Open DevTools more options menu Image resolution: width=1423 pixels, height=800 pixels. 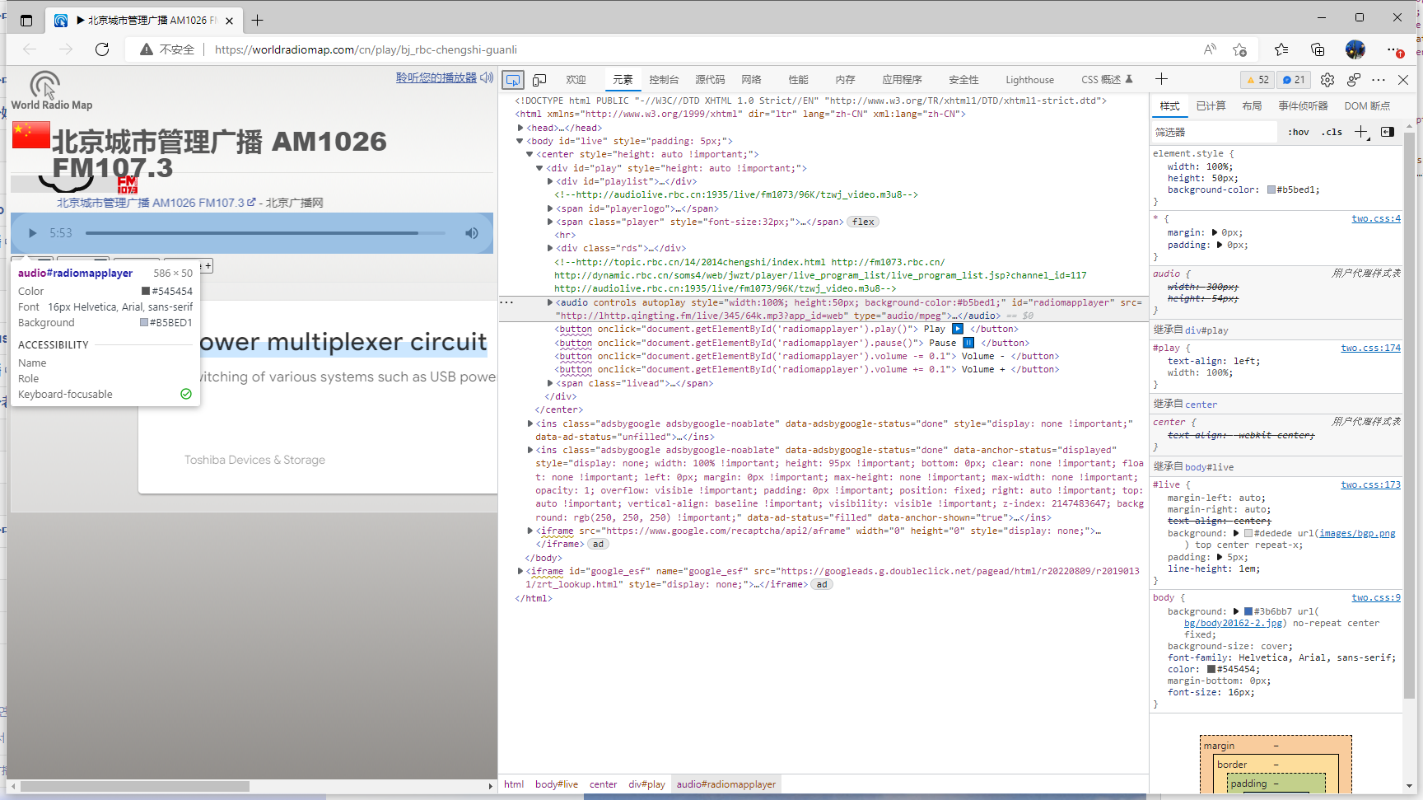[1379, 80]
